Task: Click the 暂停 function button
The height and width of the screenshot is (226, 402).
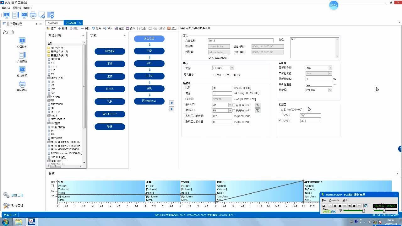Action: [x=110, y=126]
